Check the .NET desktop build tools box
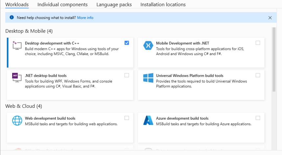282x155 pixels. pyautogui.click(x=127, y=75)
